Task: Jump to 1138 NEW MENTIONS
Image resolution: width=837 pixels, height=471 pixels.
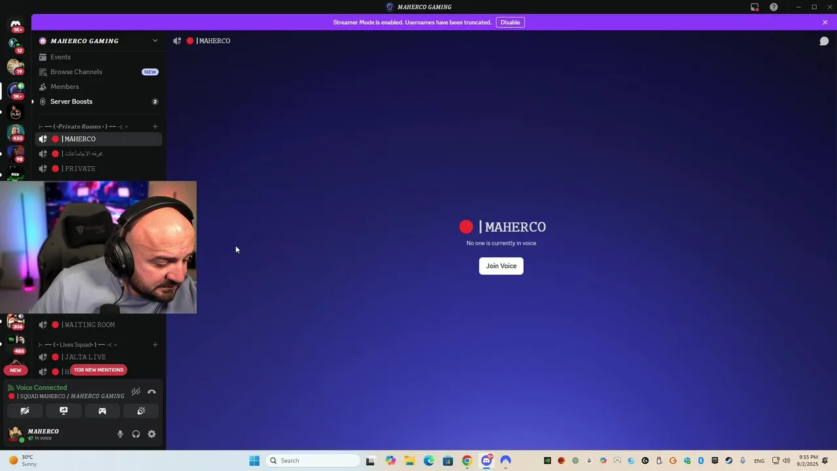Action: click(98, 370)
